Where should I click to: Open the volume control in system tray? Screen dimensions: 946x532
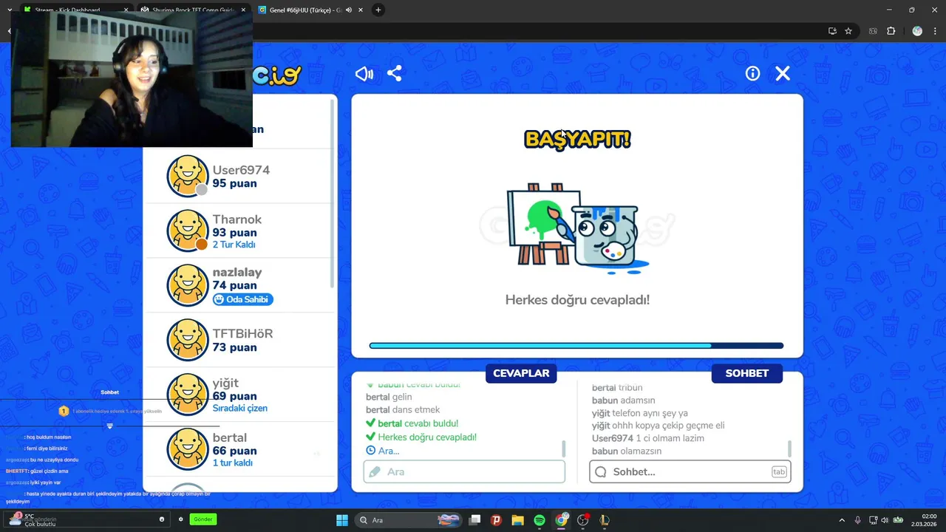[x=885, y=520]
